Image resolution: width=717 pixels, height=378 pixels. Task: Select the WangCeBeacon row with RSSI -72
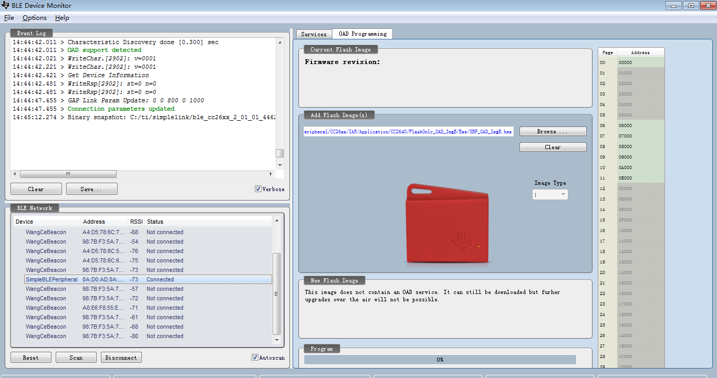pyautogui.click(x=148, y=298)
